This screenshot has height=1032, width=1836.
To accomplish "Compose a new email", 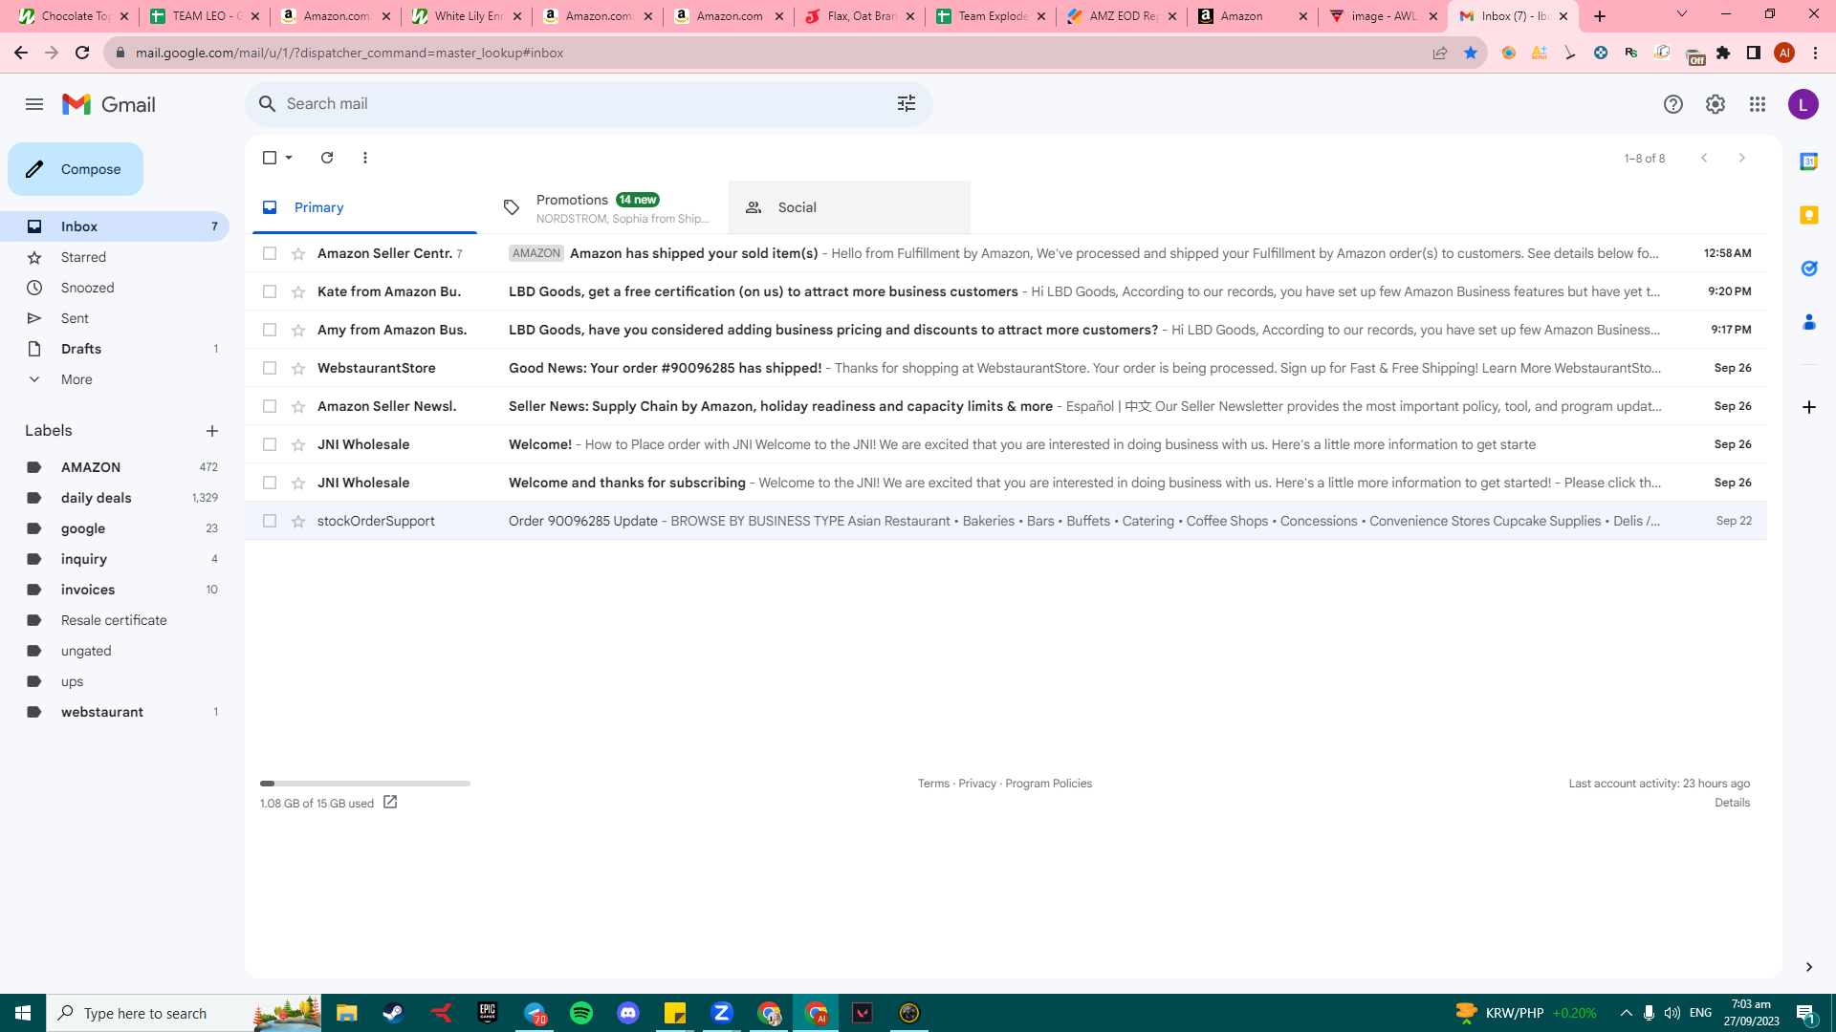I will (76, 169).
